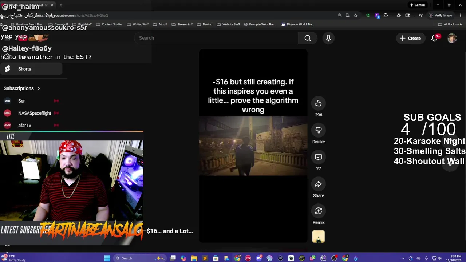Image resolution: width=466 pixels, height=262 pixels.
Task: Open PrompterWeb bookmark
Action: pyautogui.click(x=260, y=24)
